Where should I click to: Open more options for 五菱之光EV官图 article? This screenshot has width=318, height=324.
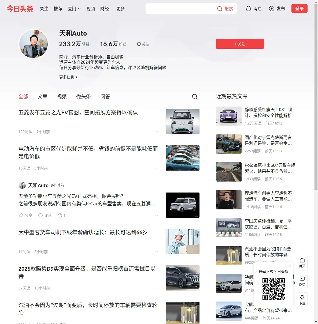(157, 132)
